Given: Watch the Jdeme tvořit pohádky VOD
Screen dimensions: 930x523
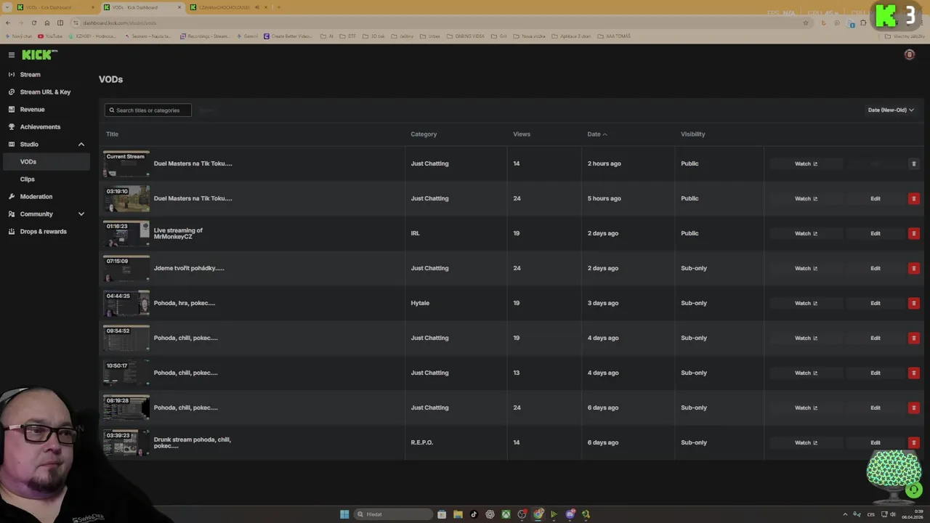Looking at the screenshot, I should click(806, 268).
